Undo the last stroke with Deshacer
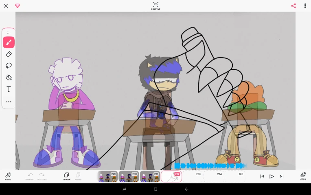311x195 pixels. (30, 176)
